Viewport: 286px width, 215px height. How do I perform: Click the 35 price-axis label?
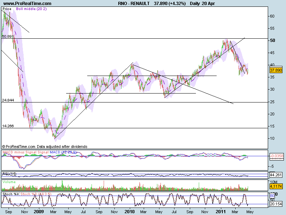[x=272, y=77]
